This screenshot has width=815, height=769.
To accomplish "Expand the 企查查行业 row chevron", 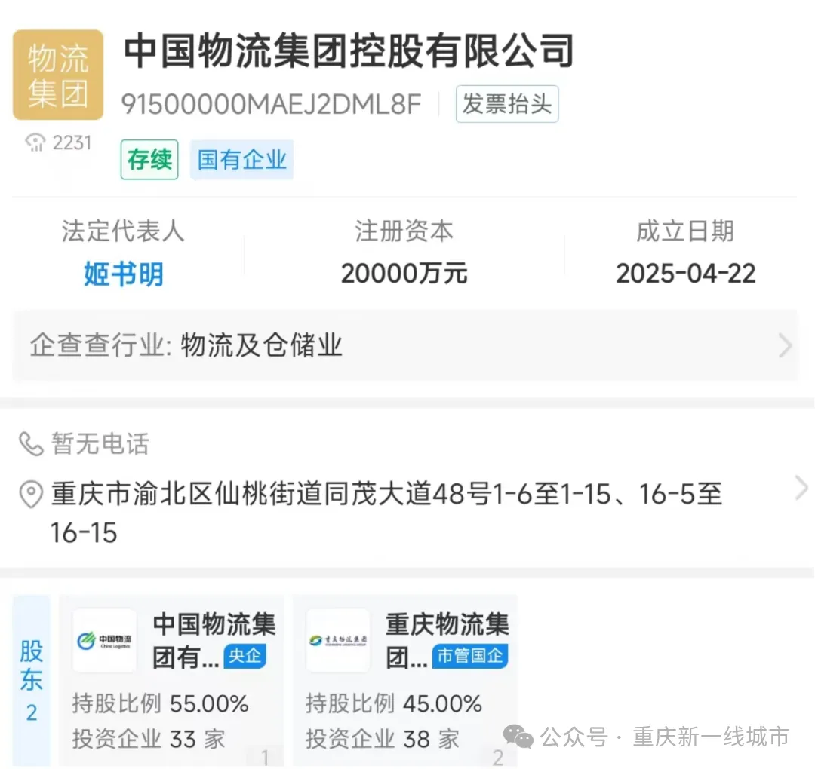I will tap(785, 345).
